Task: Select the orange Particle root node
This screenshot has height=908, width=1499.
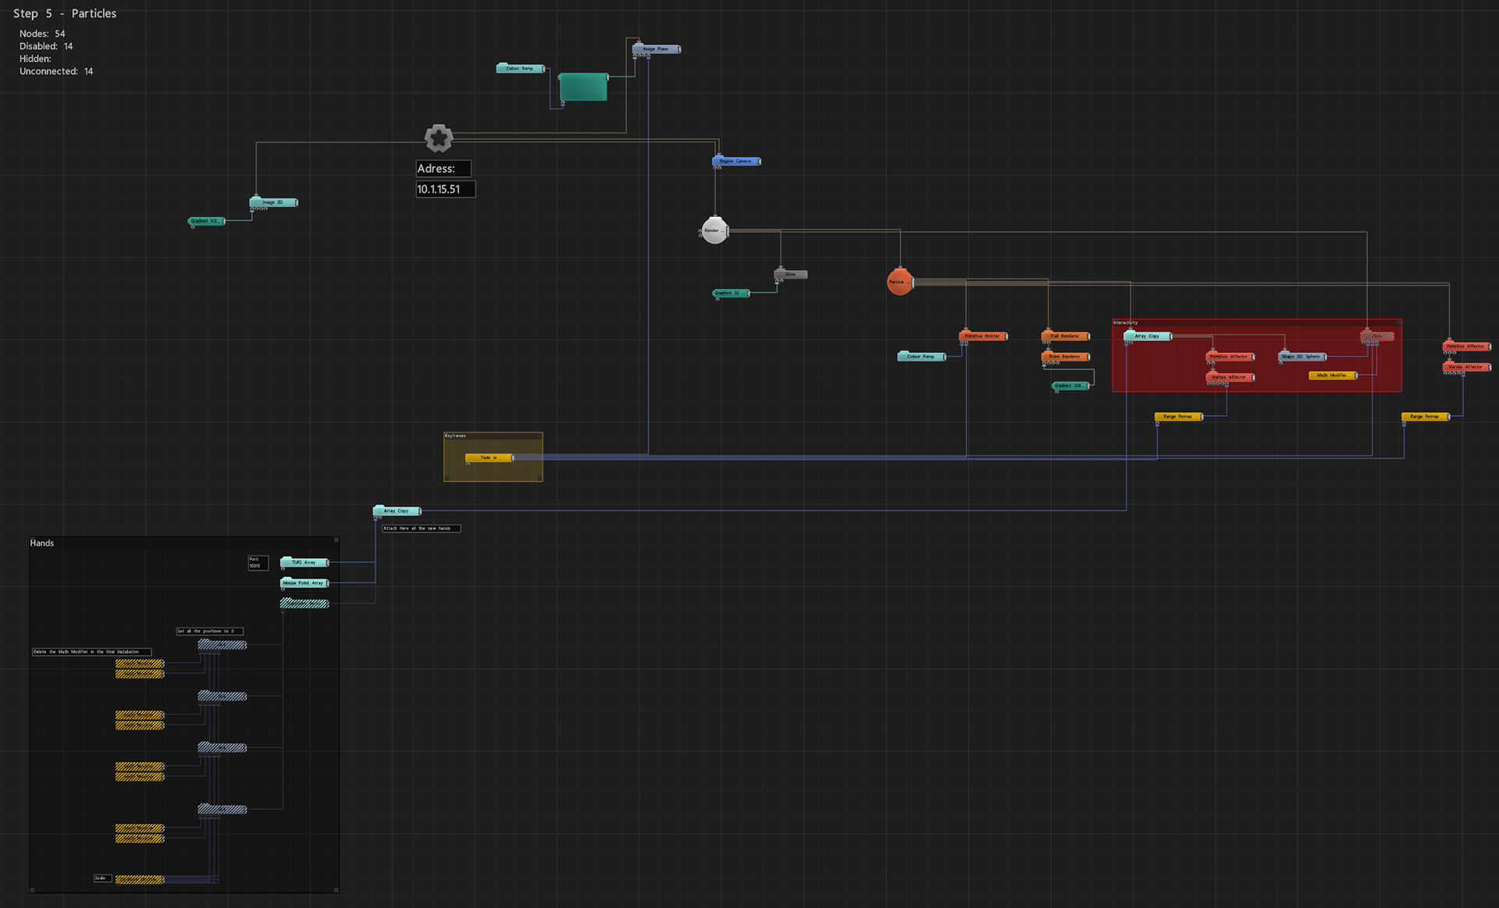Action: tap(899, 282)
